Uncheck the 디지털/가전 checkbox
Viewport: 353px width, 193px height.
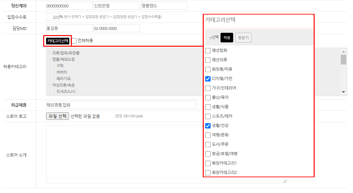pos(208,79)
